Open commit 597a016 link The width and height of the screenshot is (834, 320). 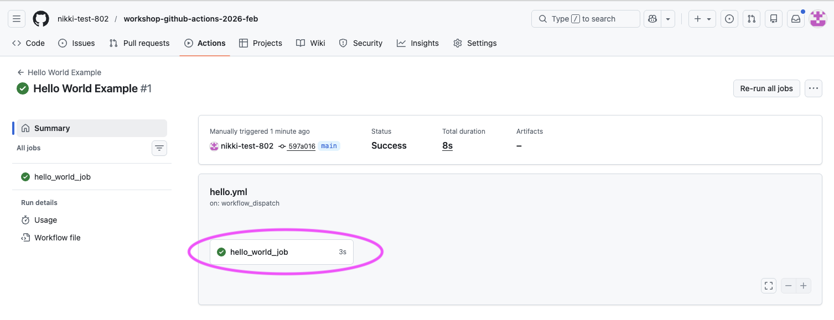[x=301, y=146]
